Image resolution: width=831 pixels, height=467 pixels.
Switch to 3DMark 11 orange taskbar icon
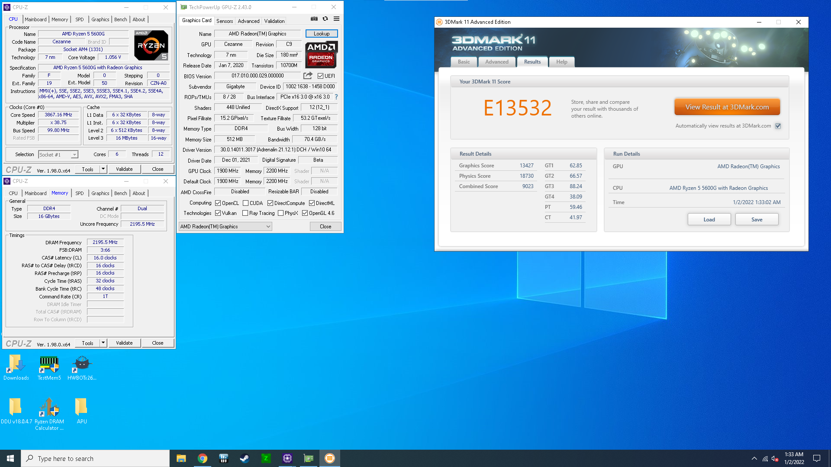pyautogui.click(x=329, y=458)
